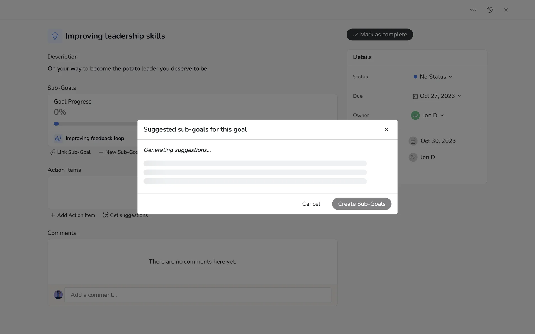Click the Create Sub-Goals button
This screenshot has height=334, width=535.
tap(362, 204)
